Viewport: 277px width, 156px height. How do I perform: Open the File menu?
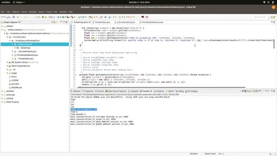(x=3, y=12)
